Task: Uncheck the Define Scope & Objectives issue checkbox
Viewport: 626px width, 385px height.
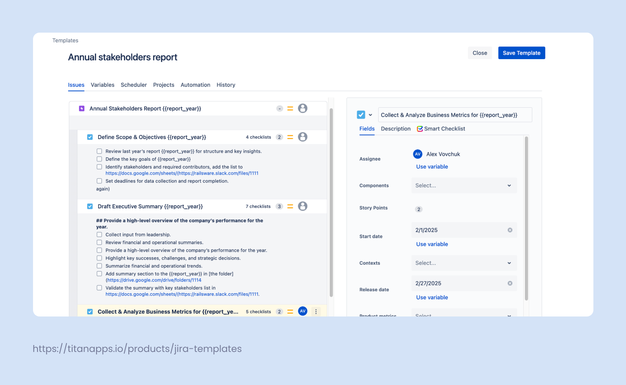Action: coord(90,137)
